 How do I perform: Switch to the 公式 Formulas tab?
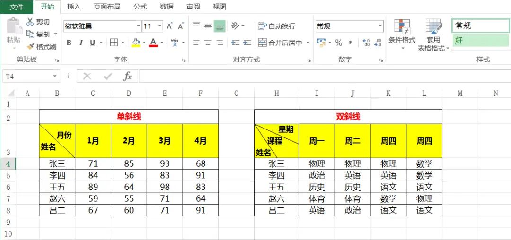pos(140,7)
